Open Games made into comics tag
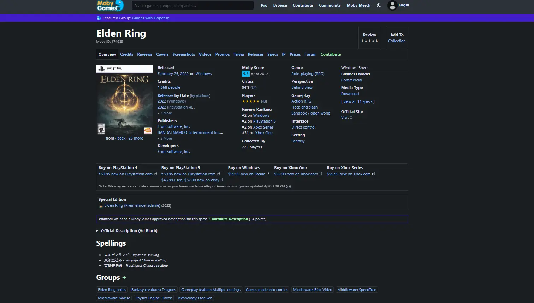This screenshot has height=303, width=534. (x=267, y=290)
